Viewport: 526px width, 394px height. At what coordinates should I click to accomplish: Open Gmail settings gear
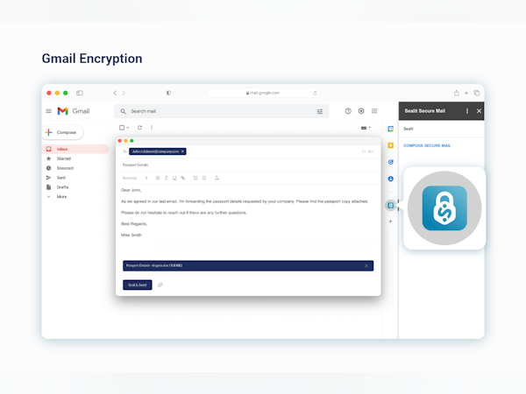point(361,111)
